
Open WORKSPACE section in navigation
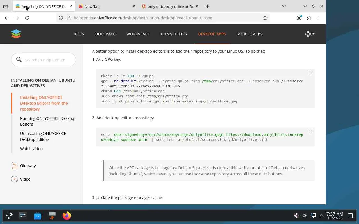click(138, 34)
